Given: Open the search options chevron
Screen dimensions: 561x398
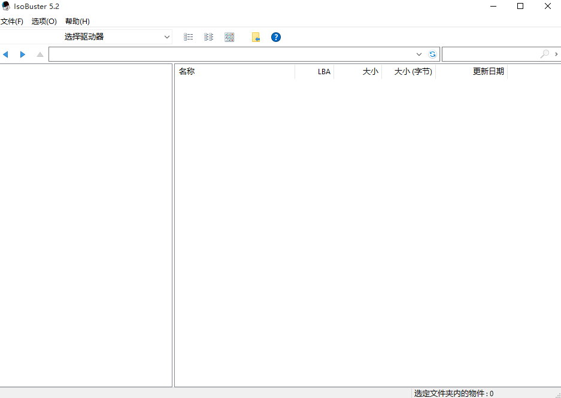Looking at the screenshot, I should point(556,54).
